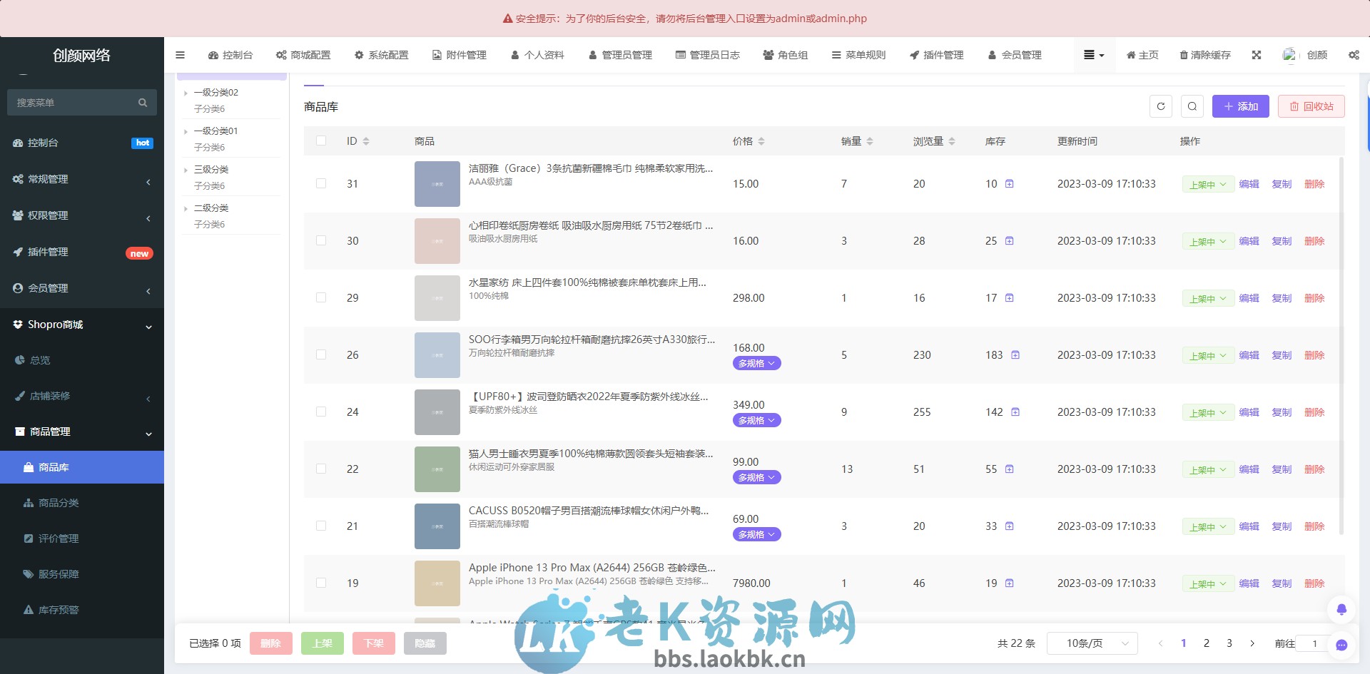Screen dimensions: 1370x674
Task: Expand the 一级分类02 category tree
Action: point(187,92)
